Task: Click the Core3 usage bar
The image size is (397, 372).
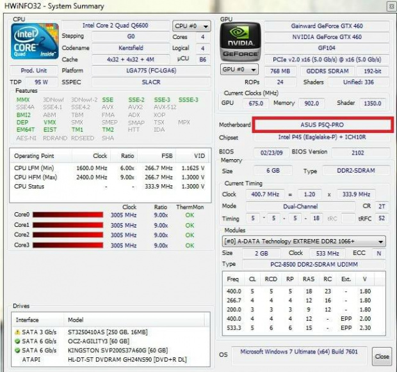Action: pyautogui.click(x=68, y=245)
